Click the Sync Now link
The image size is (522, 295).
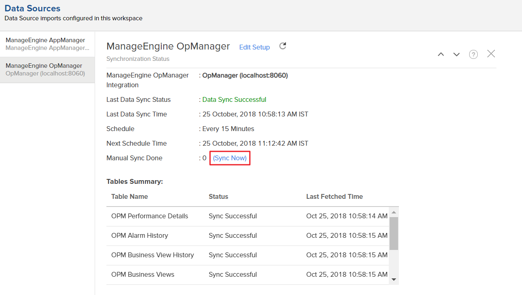pyautogui.click(x=230, y=158)
